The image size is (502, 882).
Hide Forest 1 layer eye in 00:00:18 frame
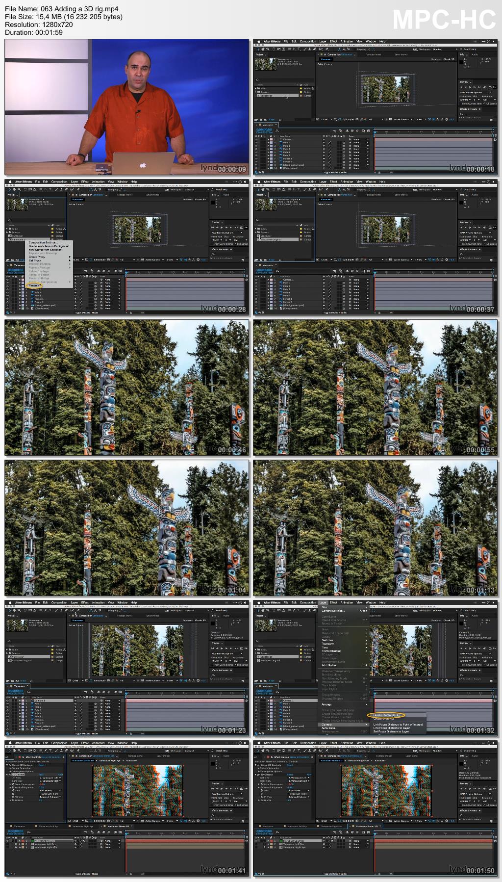click(256, 158)
